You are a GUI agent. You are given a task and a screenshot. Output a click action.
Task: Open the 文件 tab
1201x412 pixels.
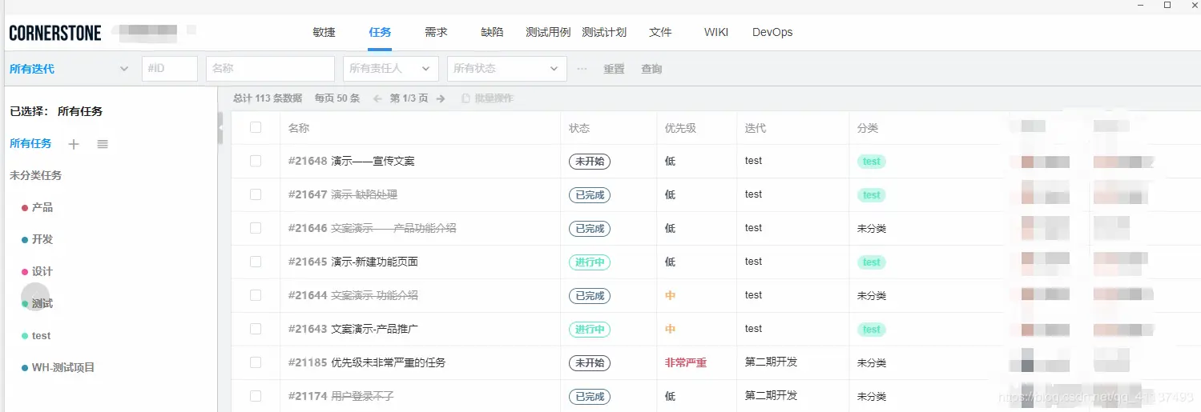click(x=660, y=33)
